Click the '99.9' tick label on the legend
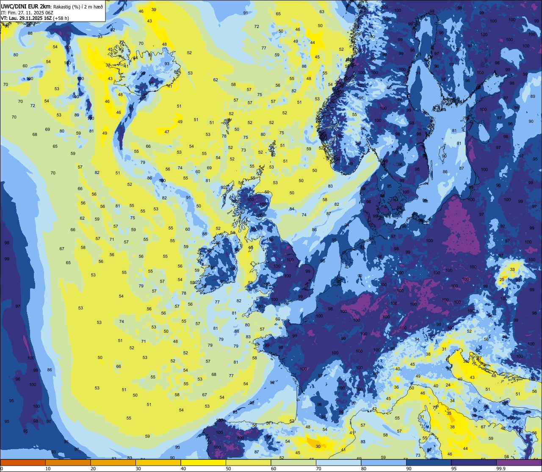 [501, 469]
